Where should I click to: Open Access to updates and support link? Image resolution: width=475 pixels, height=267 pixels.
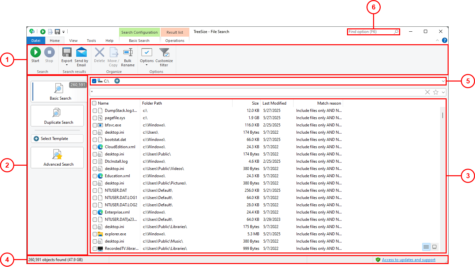click(x=409, y=260)
